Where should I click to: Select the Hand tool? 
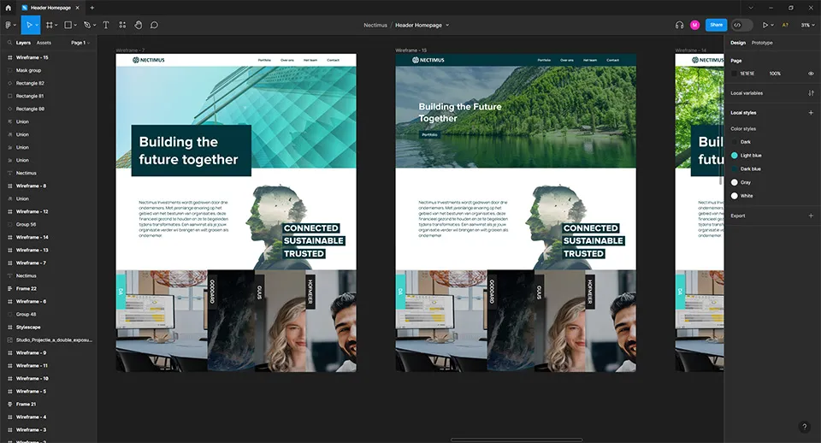(x=139, y=25)
